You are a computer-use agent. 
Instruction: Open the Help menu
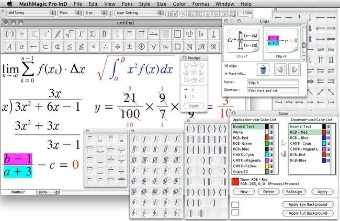tap(246, 4)
